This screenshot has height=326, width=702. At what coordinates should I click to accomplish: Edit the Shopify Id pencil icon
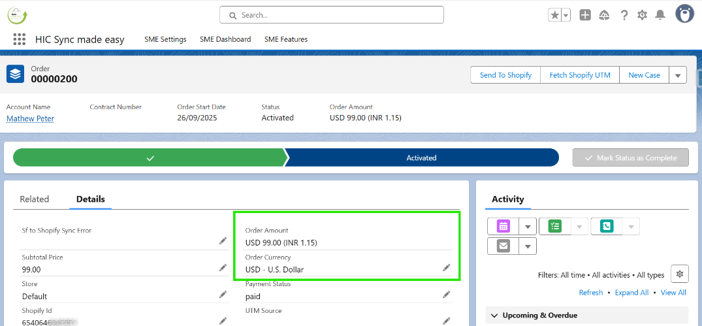click(223, 321)
